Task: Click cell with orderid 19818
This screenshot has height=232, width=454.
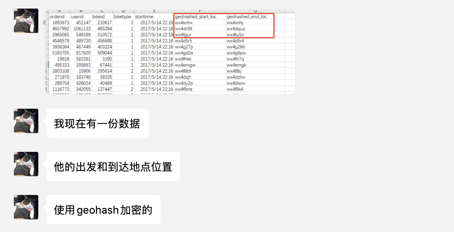Action: pos(60,59)
